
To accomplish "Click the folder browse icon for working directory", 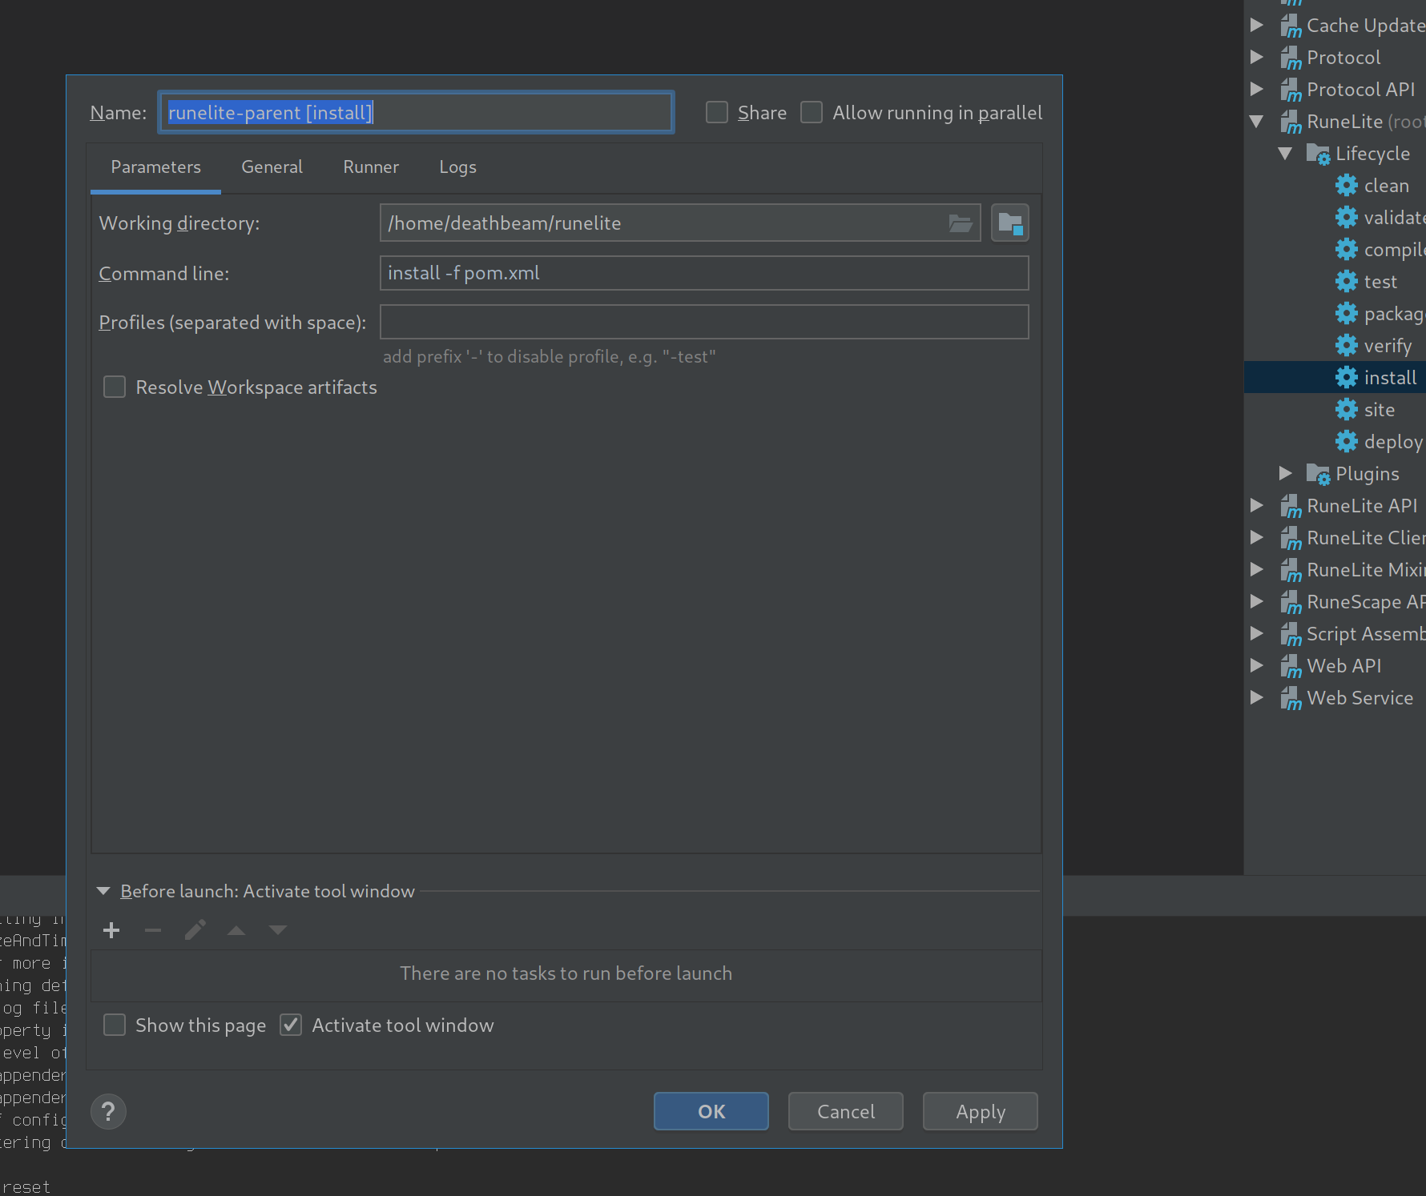I will (960, 223).
